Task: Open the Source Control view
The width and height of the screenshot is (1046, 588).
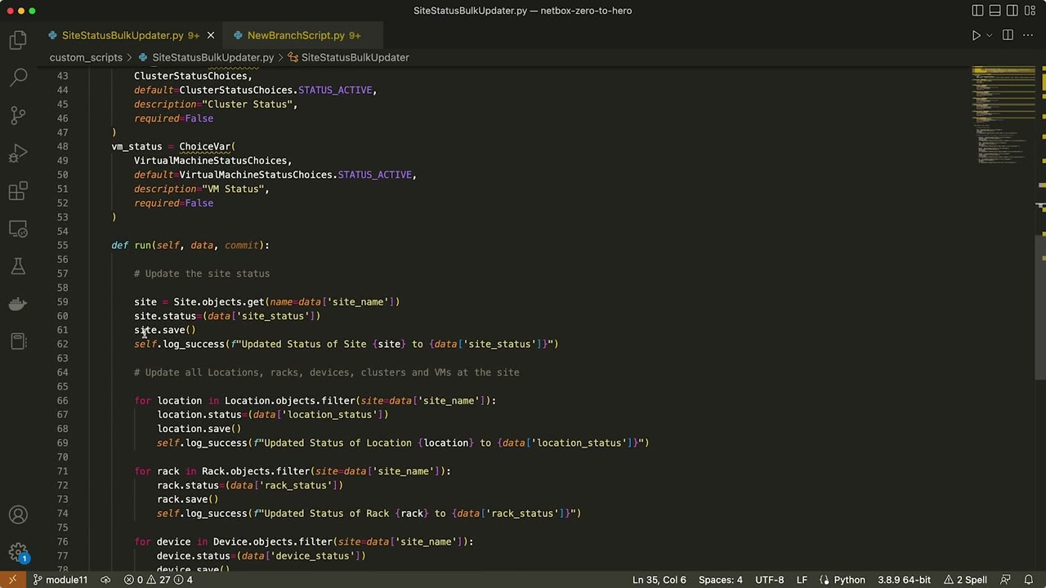Action: tap(18, 115)
